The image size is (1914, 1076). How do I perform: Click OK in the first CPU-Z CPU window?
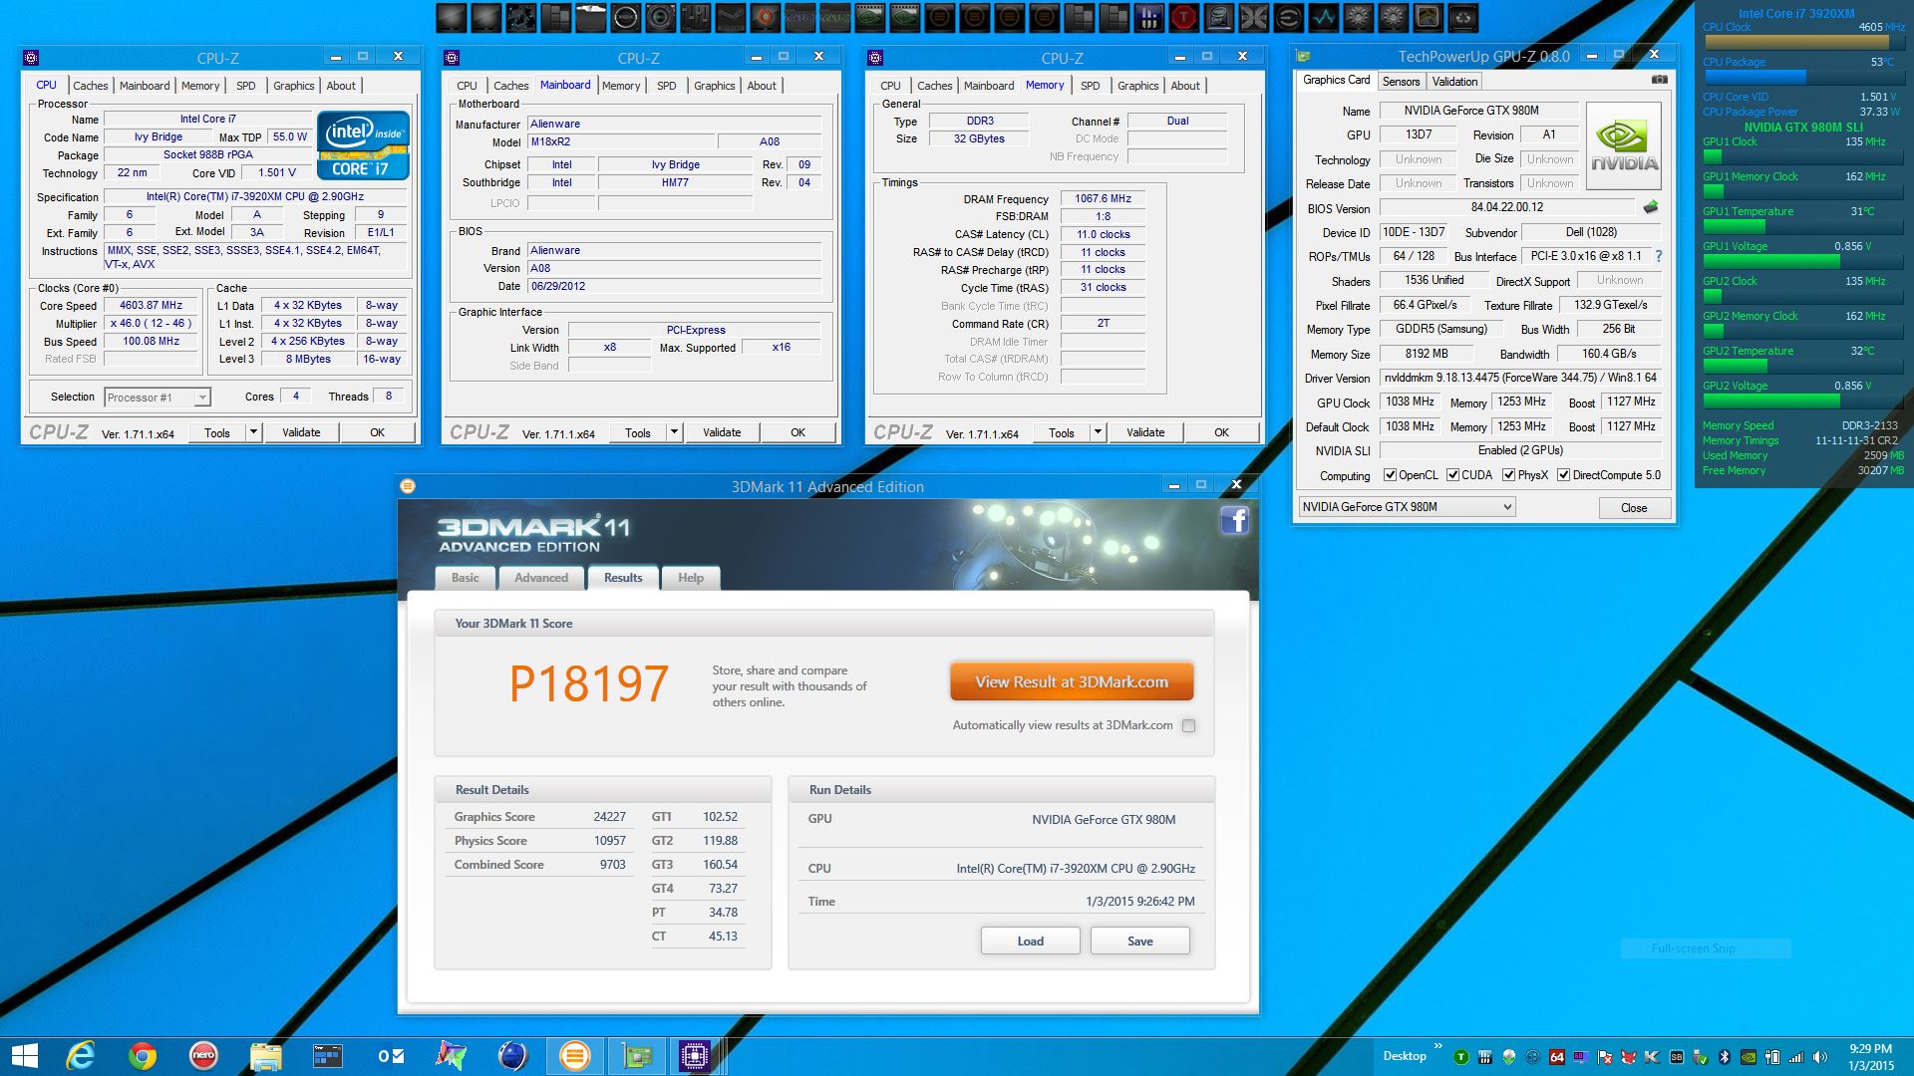pyautogui.click(x=377, y=432)
